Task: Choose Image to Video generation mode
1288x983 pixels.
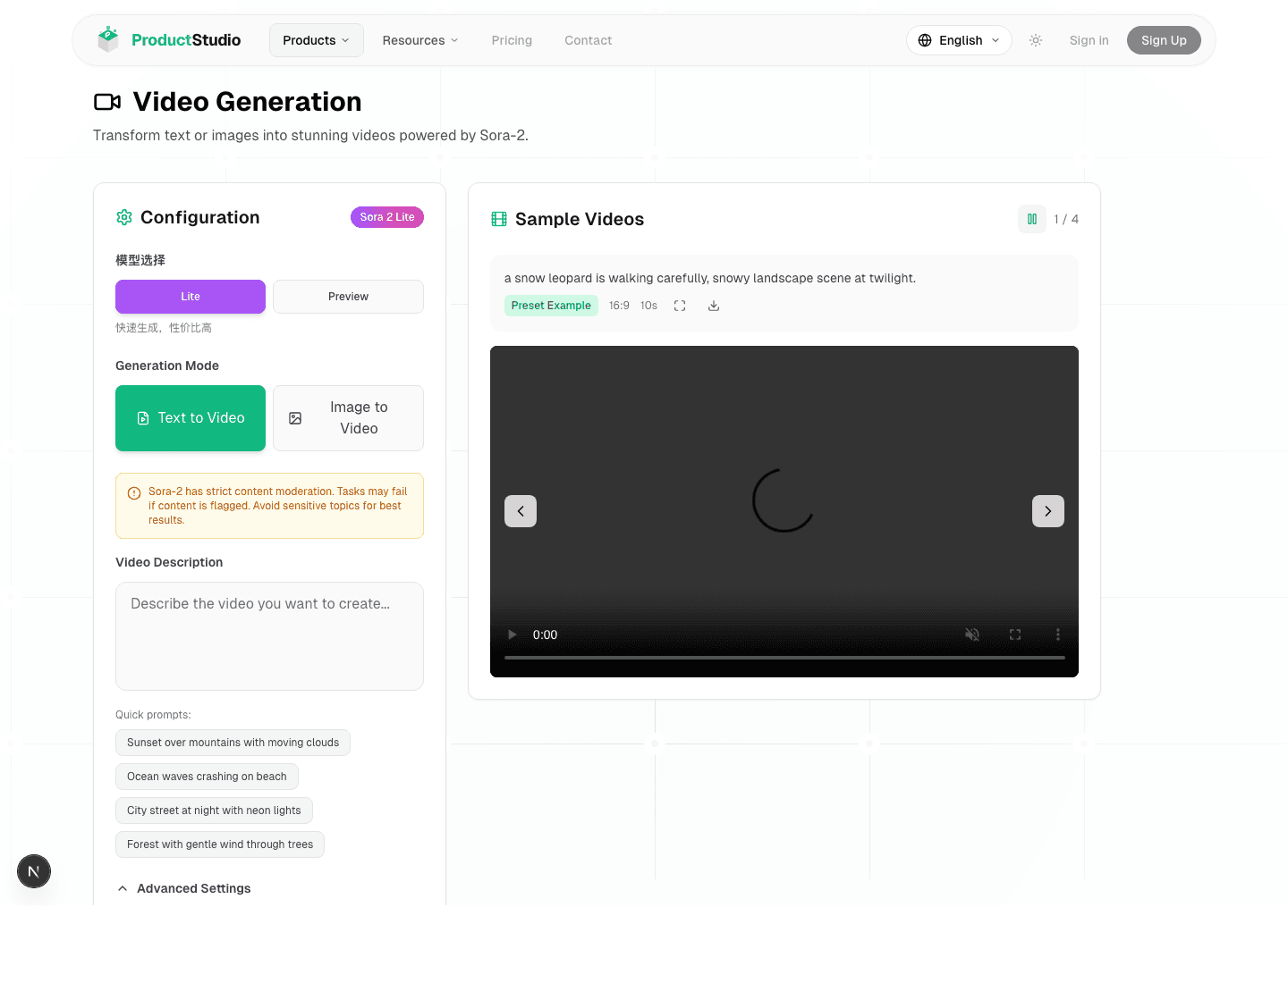Action: tap(348, 418)
